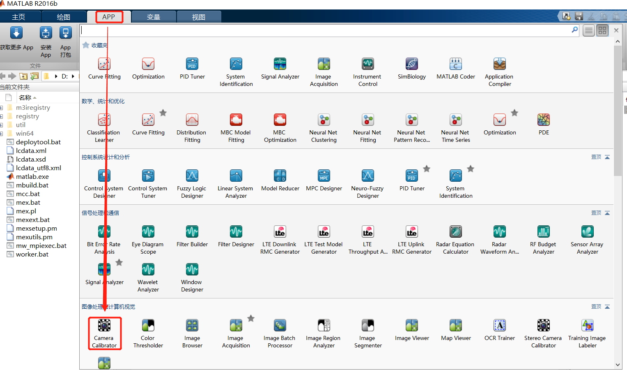Viewport: 627px width, 370px height.
Task: Open MBC Model Fitting app
Action: [x=236, y=128]
